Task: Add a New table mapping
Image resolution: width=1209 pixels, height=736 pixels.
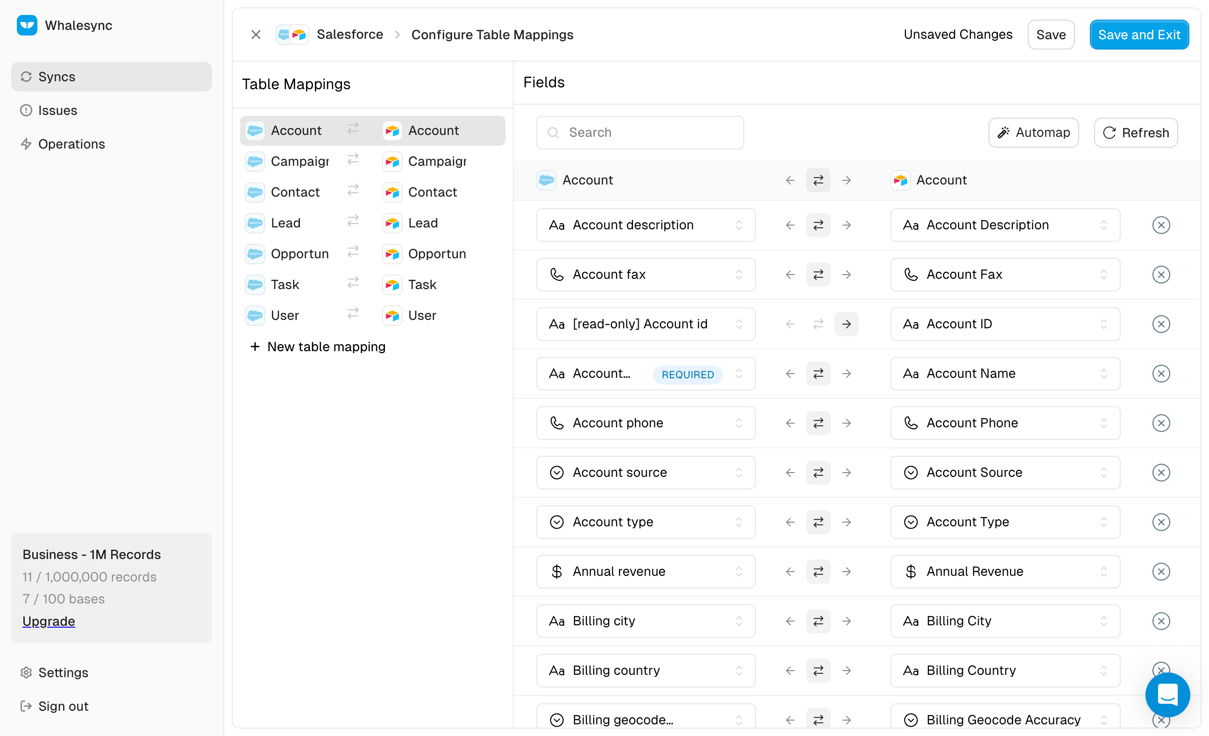Action: [x=318, y=347]
